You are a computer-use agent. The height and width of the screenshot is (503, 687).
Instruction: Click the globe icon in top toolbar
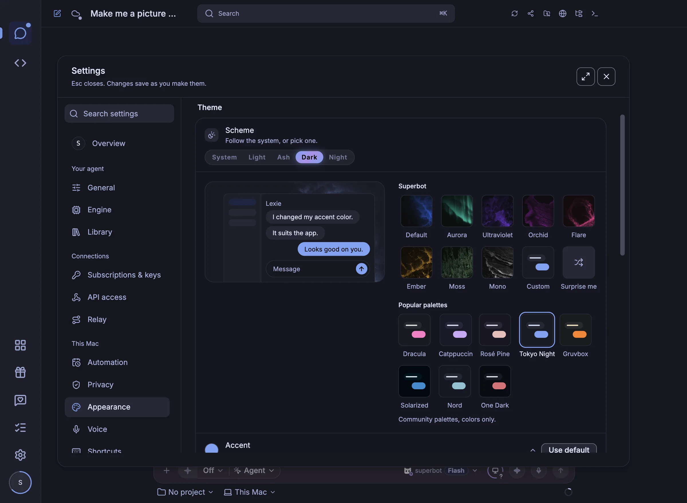[x=562, y=13]
